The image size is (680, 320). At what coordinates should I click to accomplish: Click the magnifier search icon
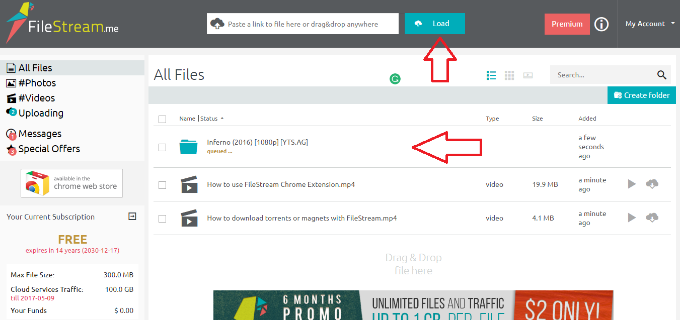click(662, 75)
